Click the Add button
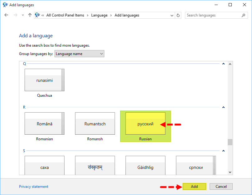Screen dimensions: 252x195 (x=194, y=187)
